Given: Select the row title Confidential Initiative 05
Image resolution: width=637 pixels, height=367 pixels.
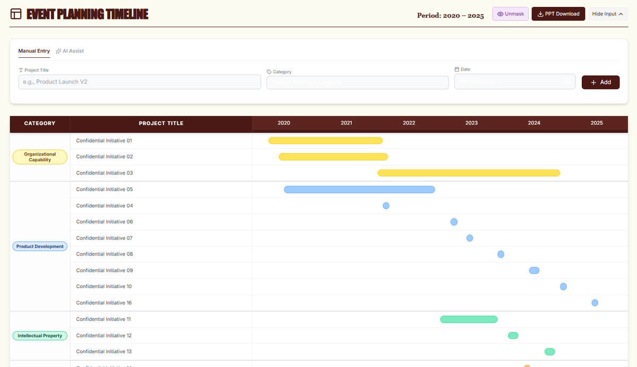Looking at the screenshot, I should click(105, 189).
